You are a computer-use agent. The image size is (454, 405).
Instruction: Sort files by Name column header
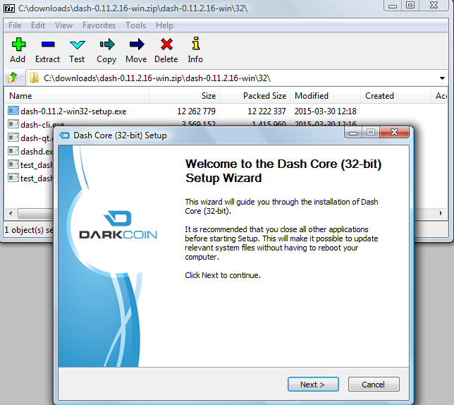(77, 96)
